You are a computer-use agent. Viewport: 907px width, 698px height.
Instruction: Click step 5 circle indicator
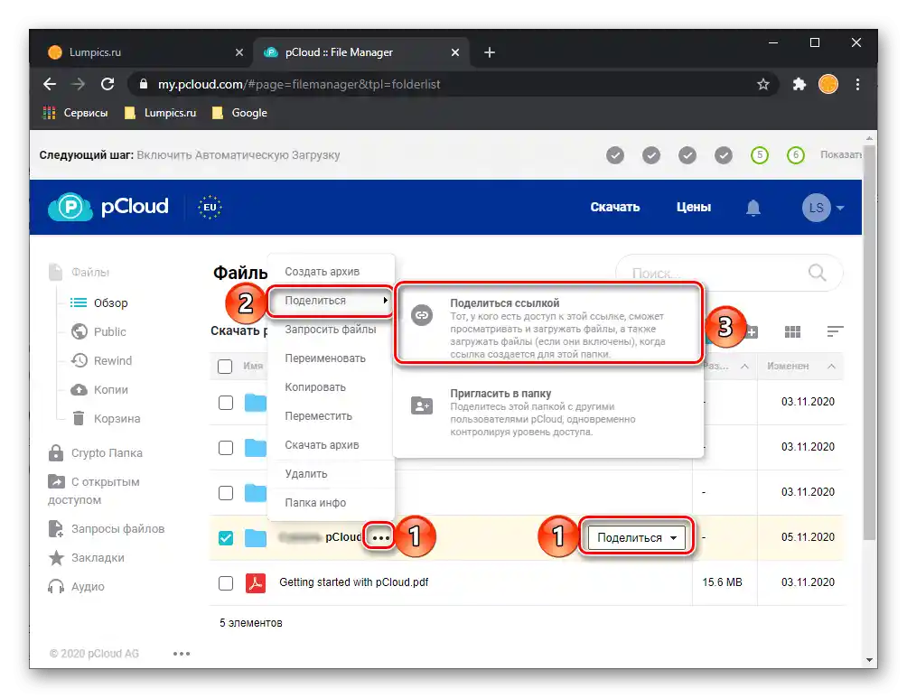[x=760, y=155]
